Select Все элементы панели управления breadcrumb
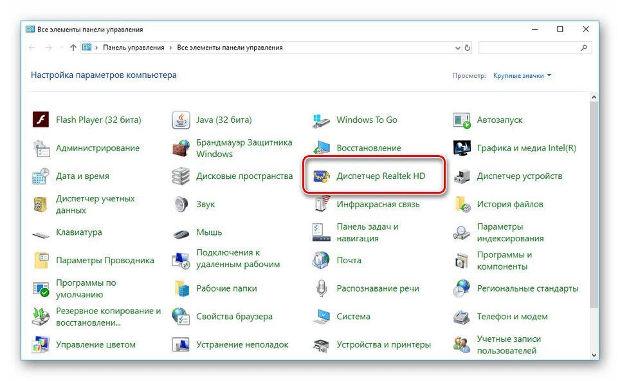Viewport: 620px width, 381px height. click(x=230, y=48)
